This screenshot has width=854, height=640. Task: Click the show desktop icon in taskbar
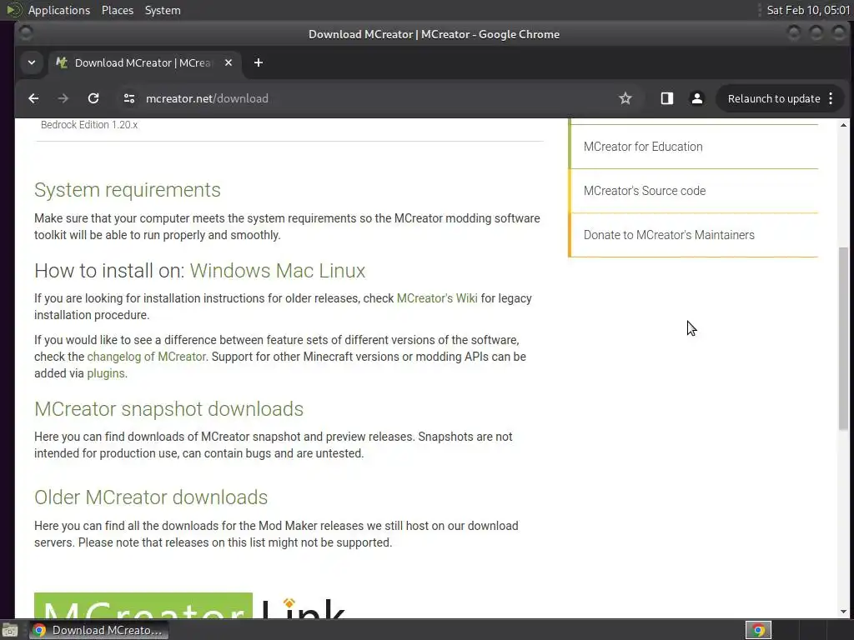tap(9, 630)
